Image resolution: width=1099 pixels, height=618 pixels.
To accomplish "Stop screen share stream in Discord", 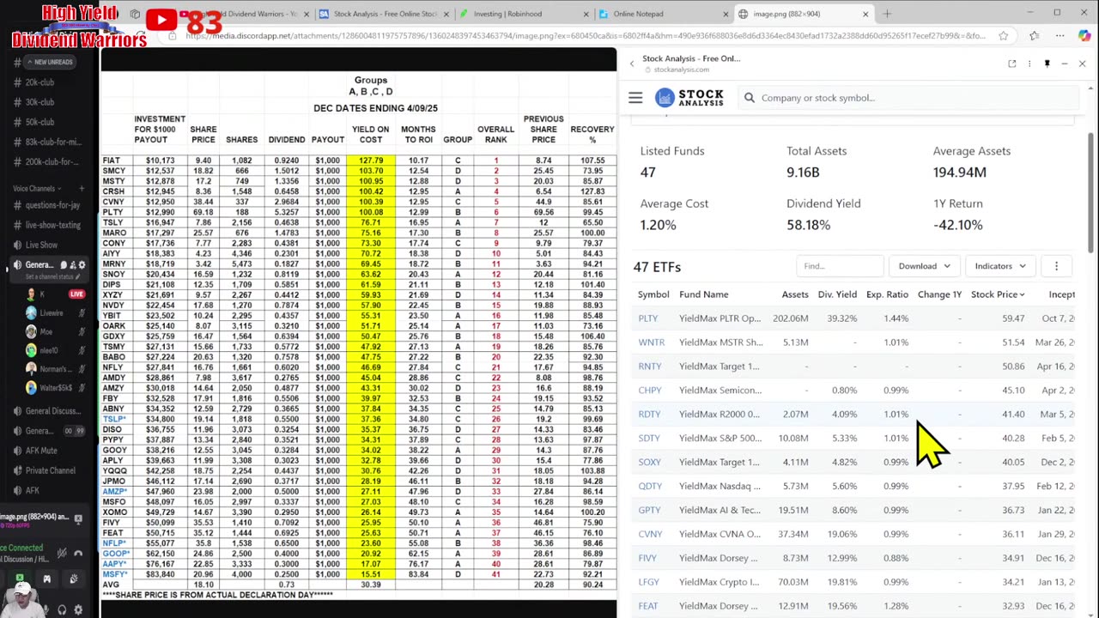I will 78,518.
